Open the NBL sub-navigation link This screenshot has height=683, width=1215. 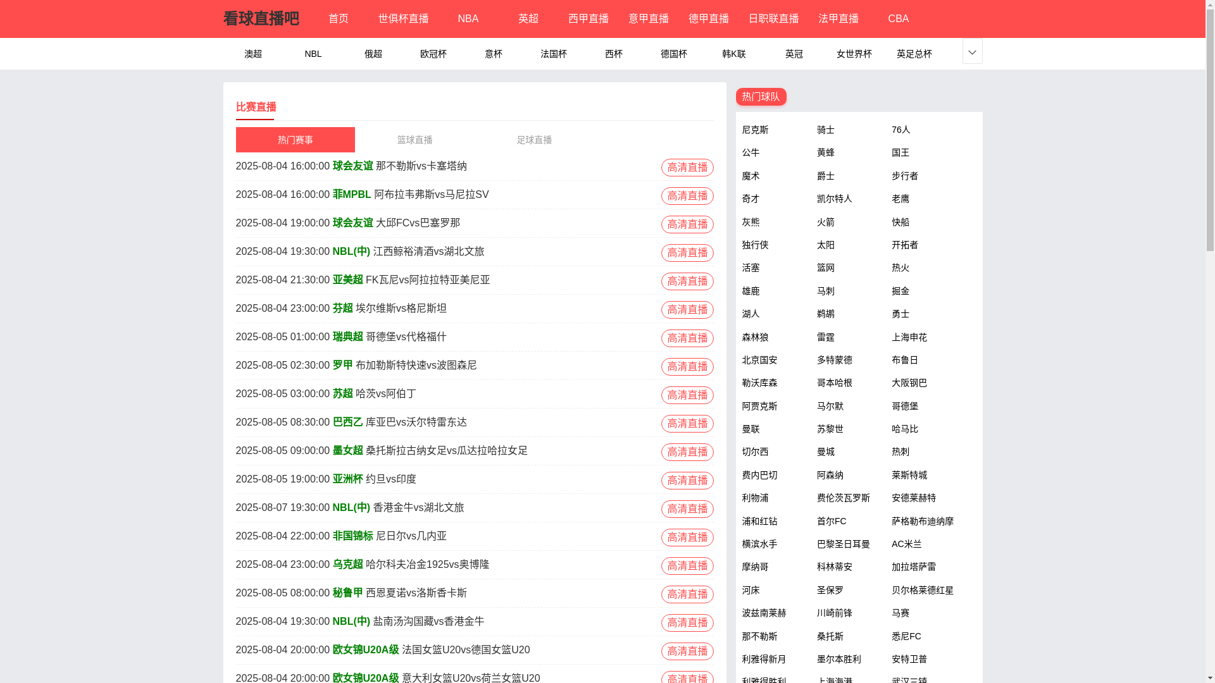click(x=313, y=54)
